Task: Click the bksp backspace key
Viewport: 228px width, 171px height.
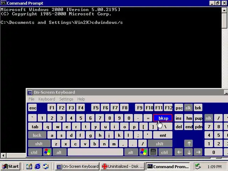Action: coord(163,118)
